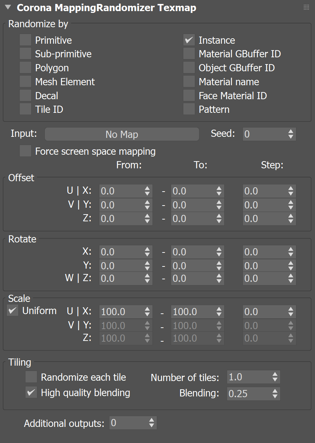Screen dimensions: 315x443
Task: Enable the Sub-primitive checkbox
Action: [x=25, y=54]
